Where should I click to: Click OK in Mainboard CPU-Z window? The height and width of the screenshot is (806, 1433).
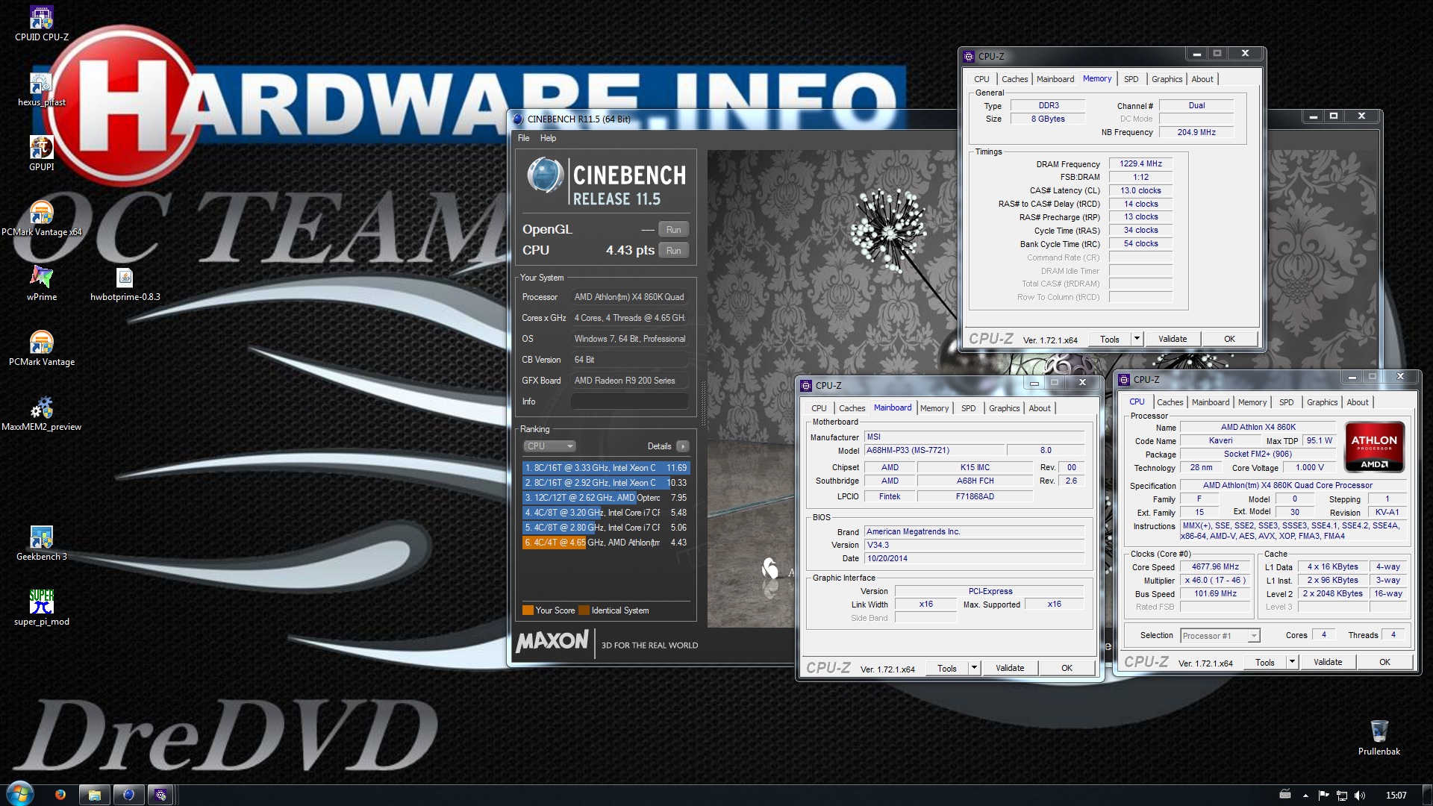coord(1067,668)
